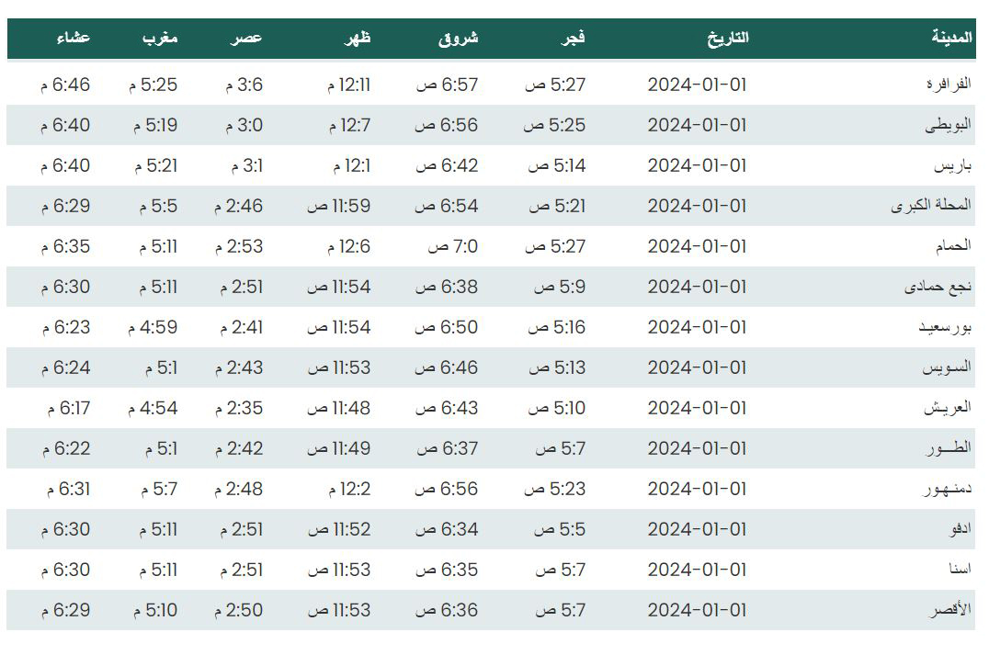Click the عصر column header
The width and height of the screenshot is (989, 655).
click(x=246, y=38)
